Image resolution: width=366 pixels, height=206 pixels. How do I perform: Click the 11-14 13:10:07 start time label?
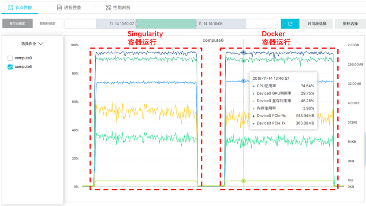(x=122, y=24)
